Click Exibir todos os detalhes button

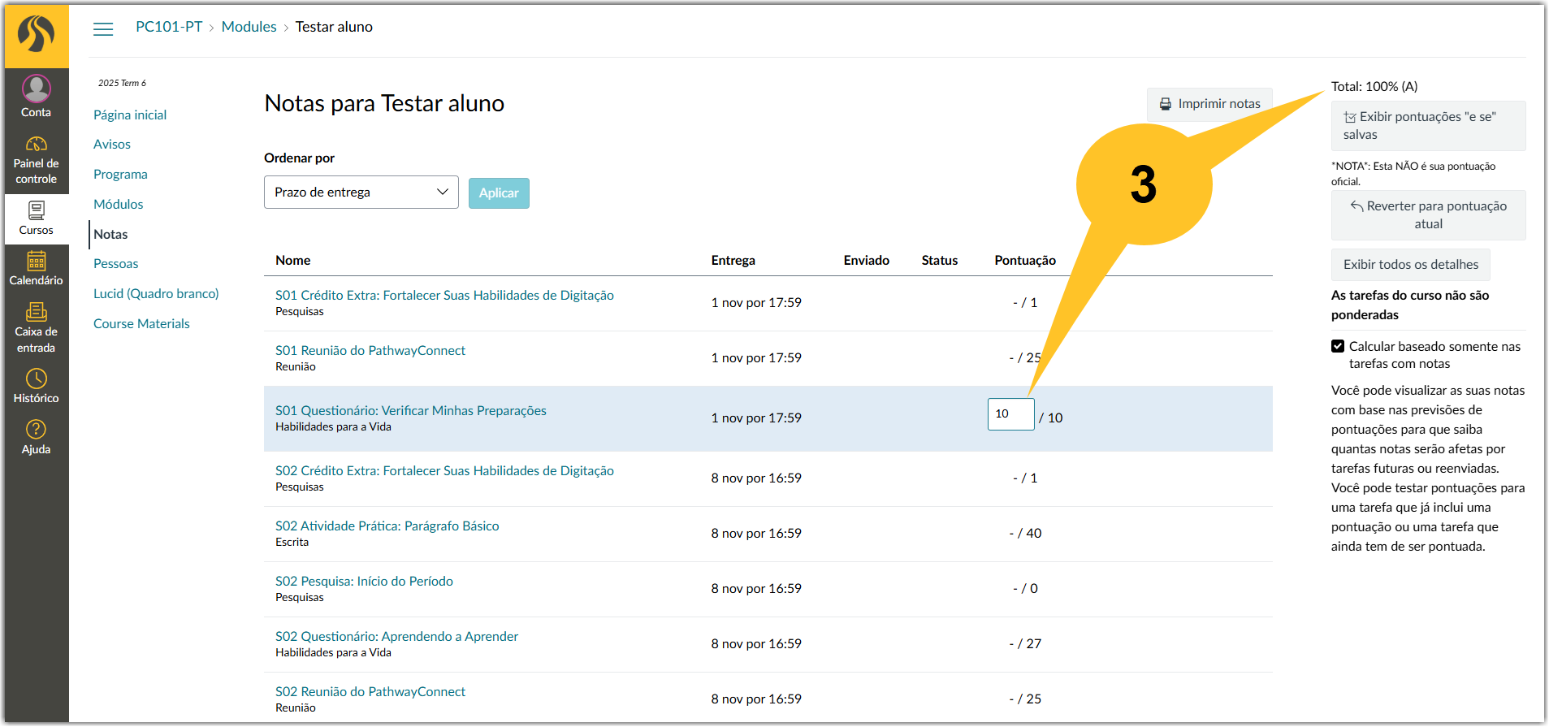(x=1411, y=265)
